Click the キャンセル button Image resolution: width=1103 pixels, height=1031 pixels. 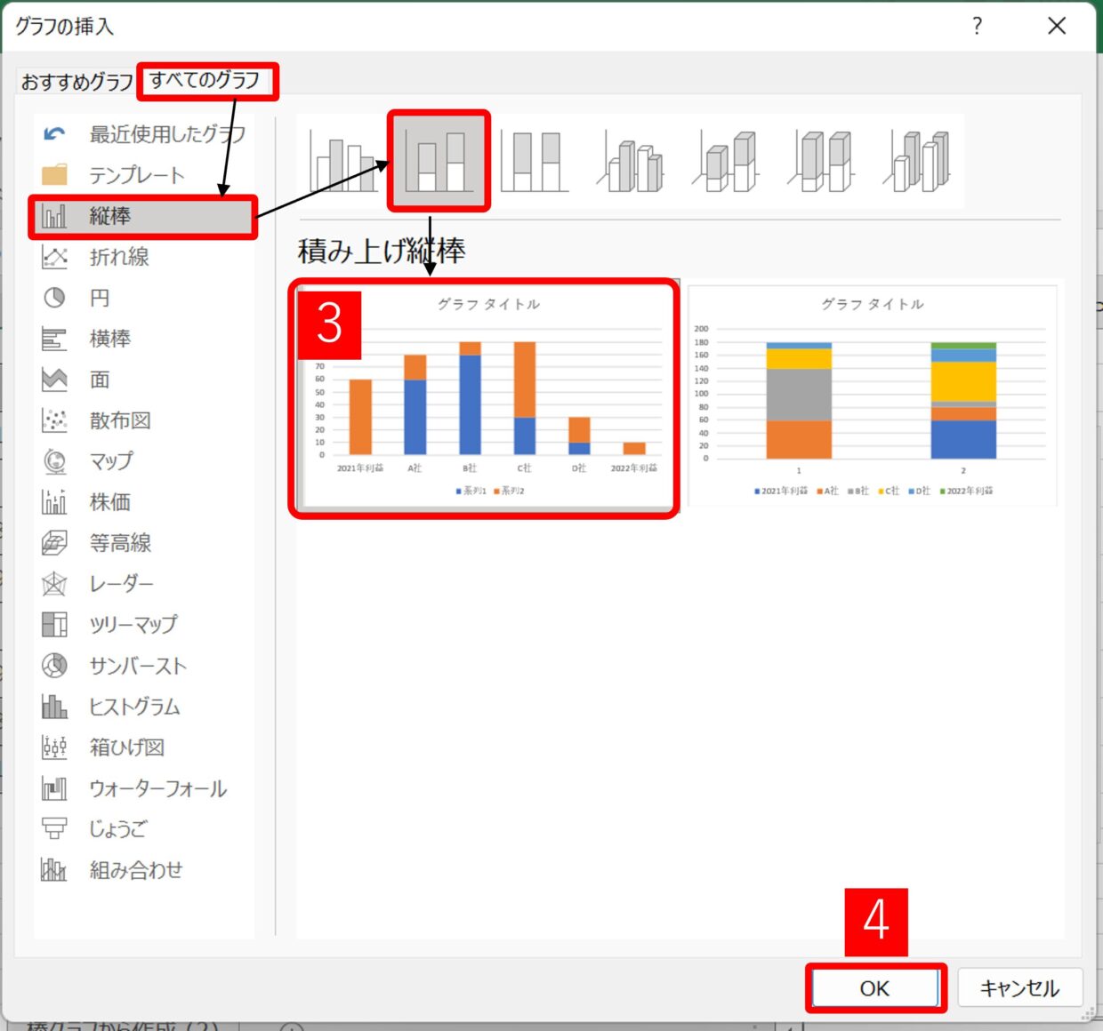pyautogui.click(x=1019, y=987)
